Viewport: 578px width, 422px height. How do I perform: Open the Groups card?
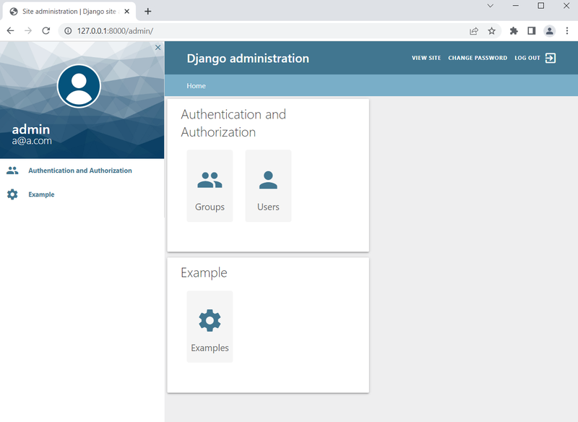click(x=210, y=186)
